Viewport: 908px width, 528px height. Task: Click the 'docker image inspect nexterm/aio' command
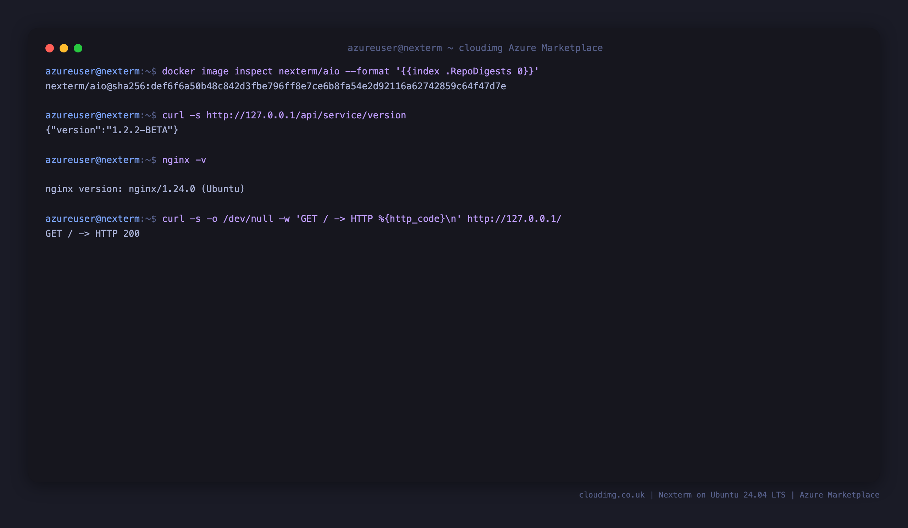click(x=350, y=71)
